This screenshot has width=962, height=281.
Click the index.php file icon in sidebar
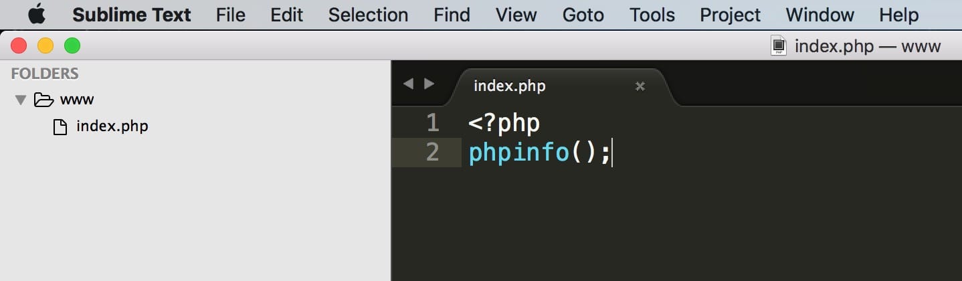coord(60,126)
